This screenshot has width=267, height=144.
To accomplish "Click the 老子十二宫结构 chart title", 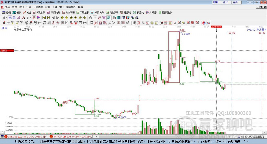I will coord(23,30).
